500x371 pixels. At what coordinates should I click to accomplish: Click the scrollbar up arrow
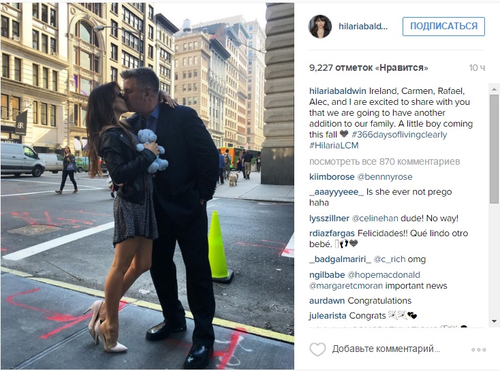click(494, 89)
